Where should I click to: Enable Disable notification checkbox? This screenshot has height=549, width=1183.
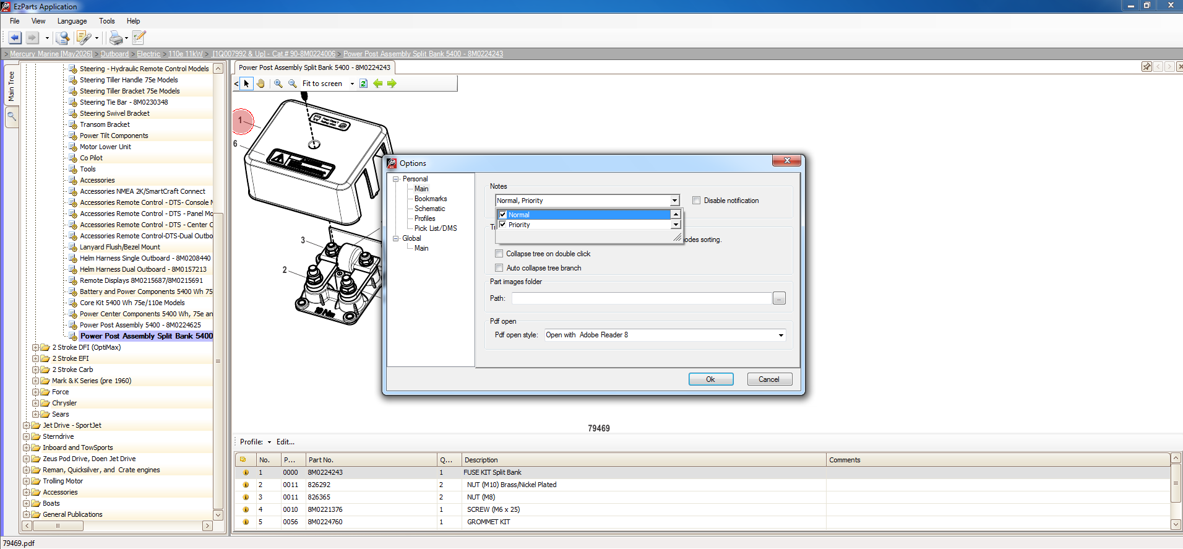tap(697, 201)
